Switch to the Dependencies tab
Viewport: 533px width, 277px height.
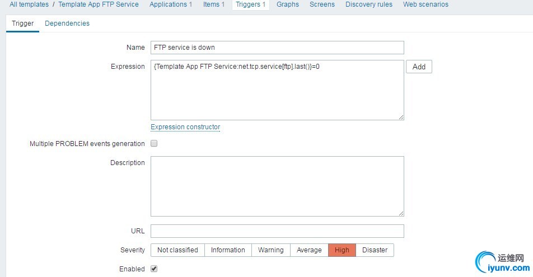(x=67, y=24)
